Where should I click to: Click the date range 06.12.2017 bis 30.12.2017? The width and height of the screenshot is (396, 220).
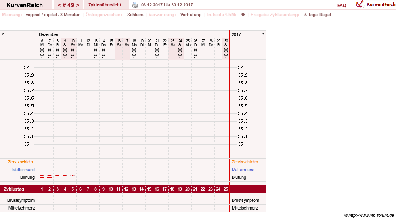pyautogui.click(x=167, y=5)
